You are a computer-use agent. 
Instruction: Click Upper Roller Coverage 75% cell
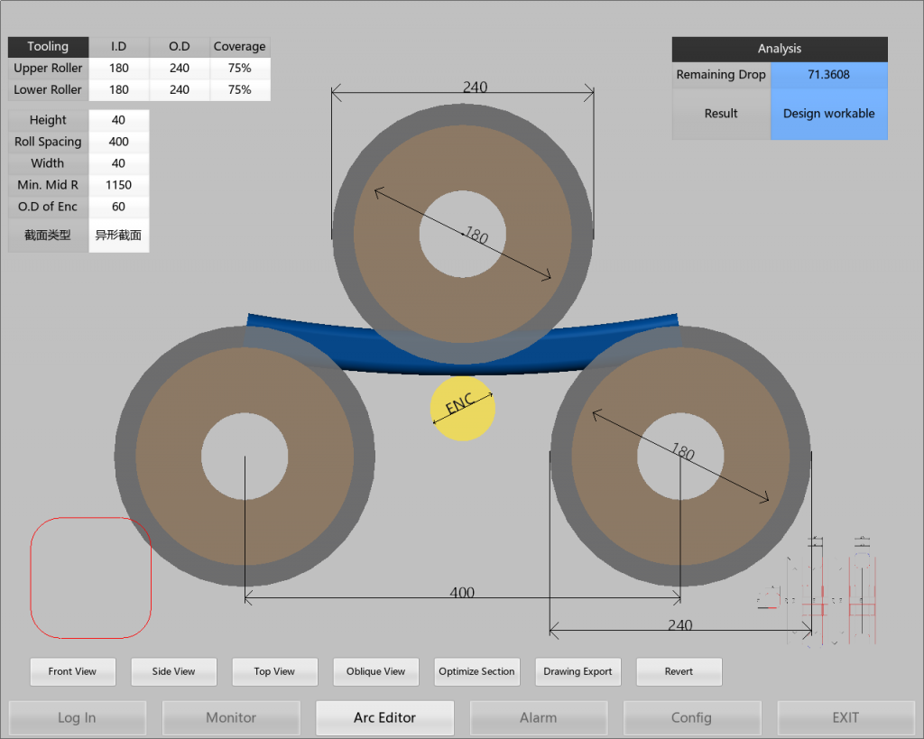239,69
